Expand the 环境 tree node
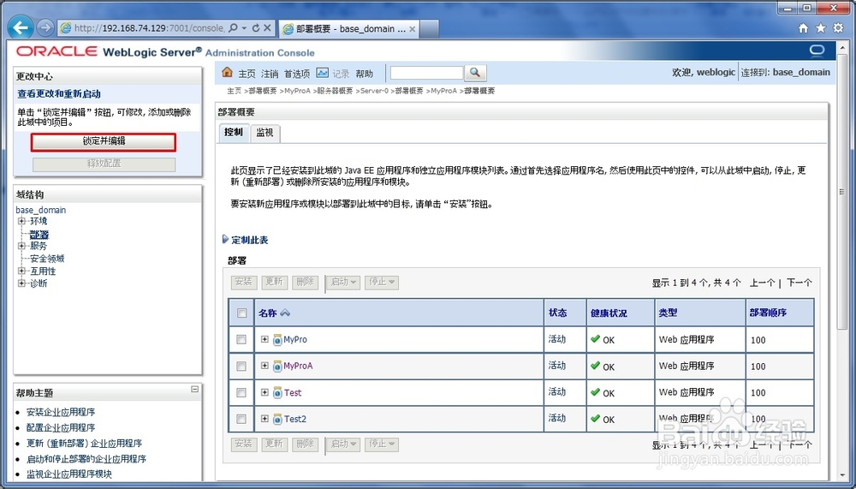The width and height of the screenshot is (856, 489). coord(22,221)
